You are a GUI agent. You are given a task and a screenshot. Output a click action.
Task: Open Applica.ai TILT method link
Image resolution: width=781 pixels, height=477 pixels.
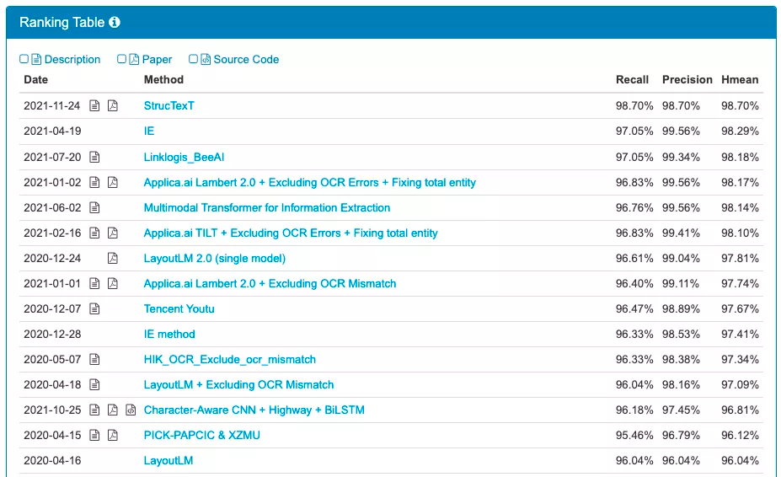pos(291,233)
